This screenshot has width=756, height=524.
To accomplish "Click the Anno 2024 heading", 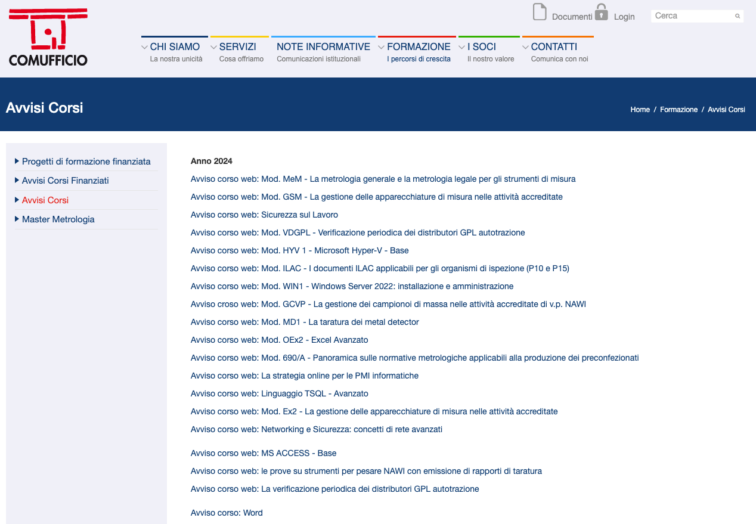I will (x=212, y=161).
